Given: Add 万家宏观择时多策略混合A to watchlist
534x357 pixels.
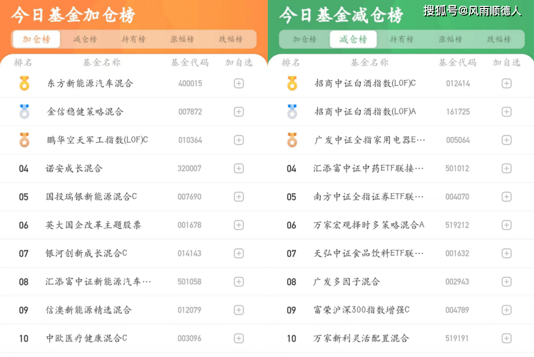Looking at the screenshot, I should 506,225.
